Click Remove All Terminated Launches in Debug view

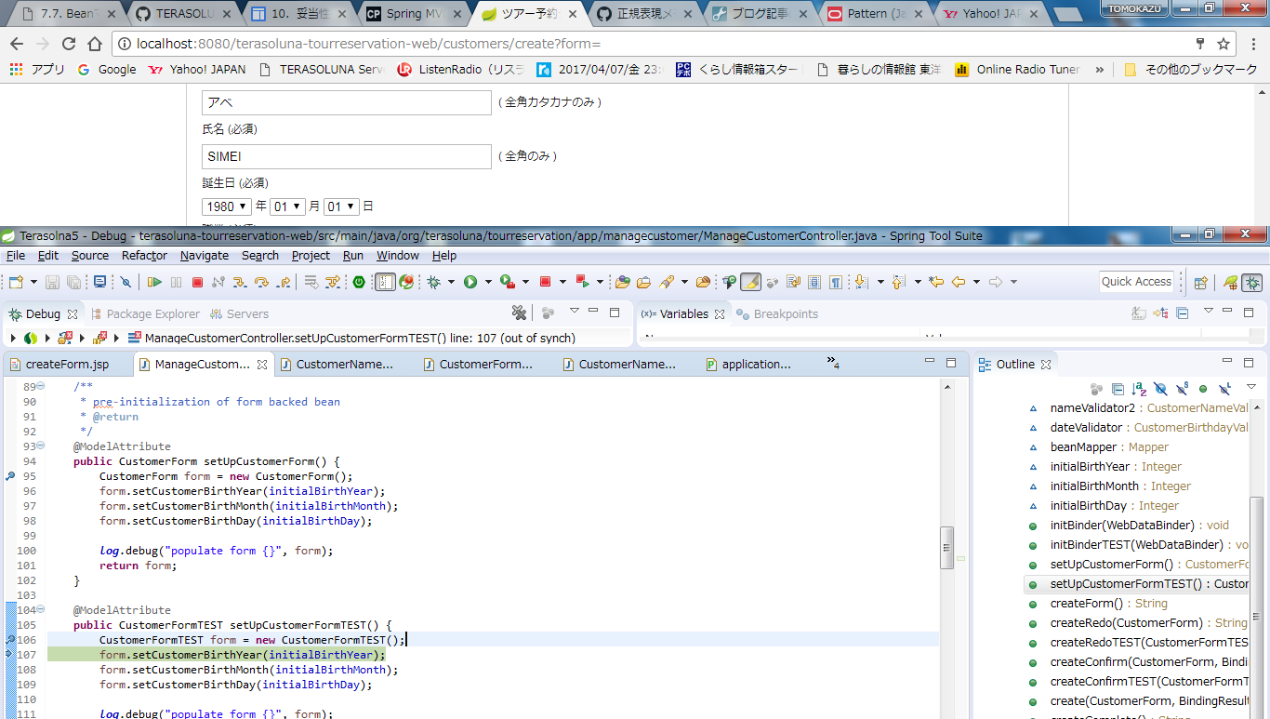tap(519, 313)
